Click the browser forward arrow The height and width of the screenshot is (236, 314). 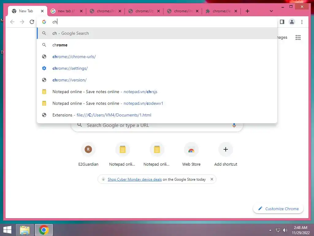click(22, 22)
